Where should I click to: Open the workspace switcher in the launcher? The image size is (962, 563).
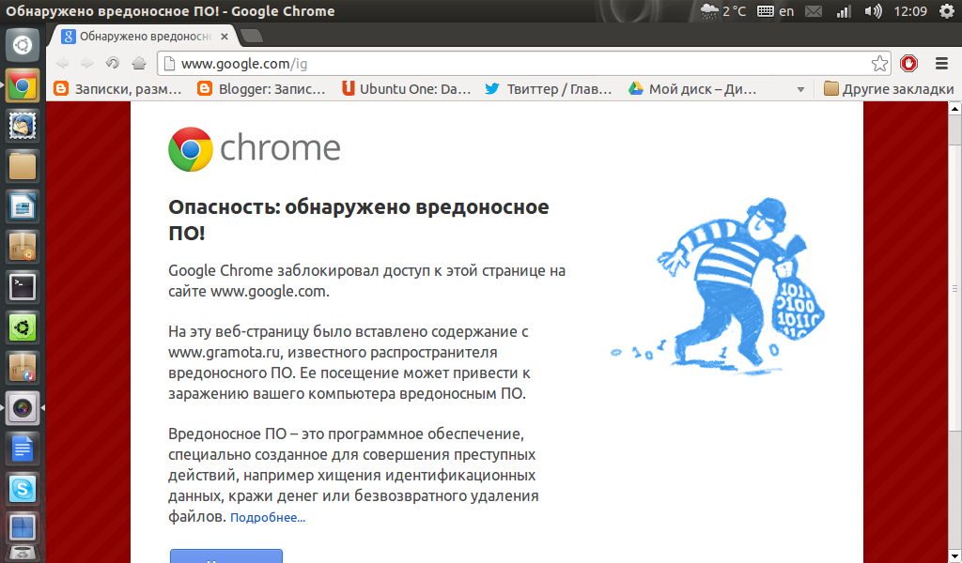[x=23, y=528]
